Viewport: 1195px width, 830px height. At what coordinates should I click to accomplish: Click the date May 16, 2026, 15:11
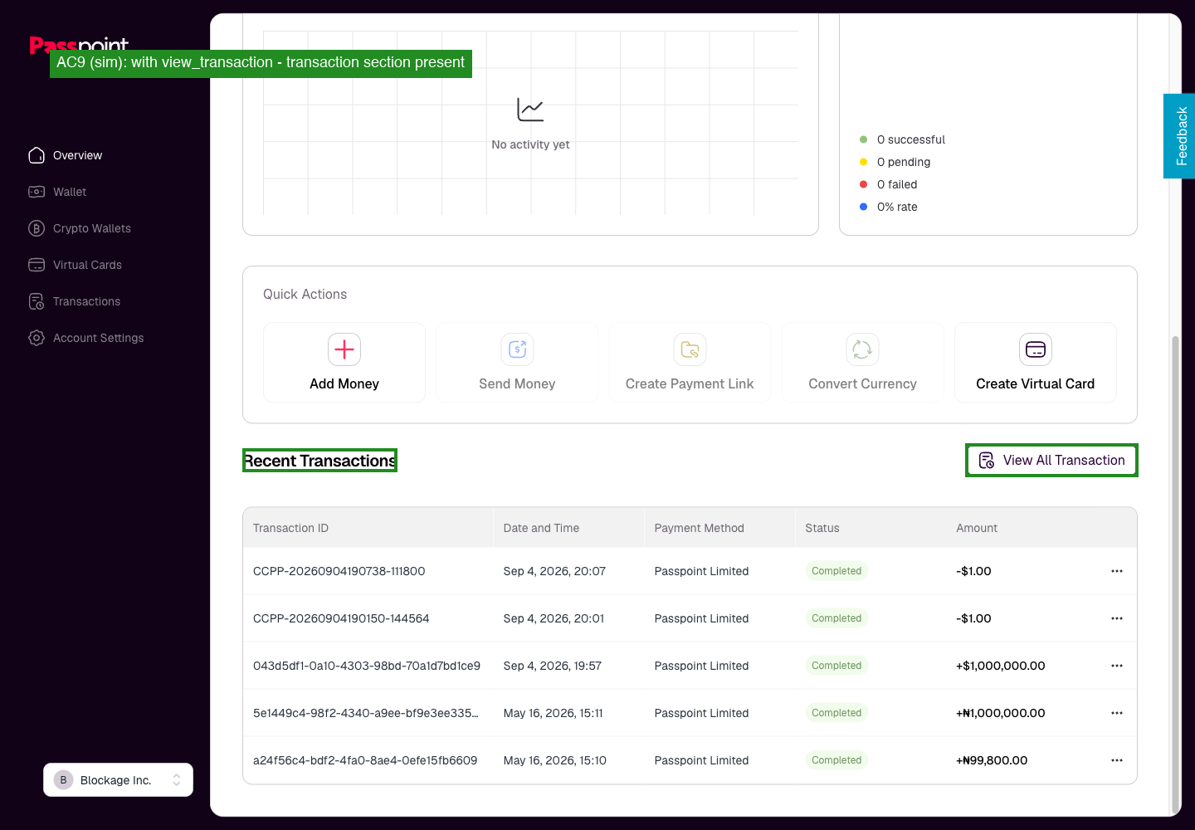click(554, 713)
